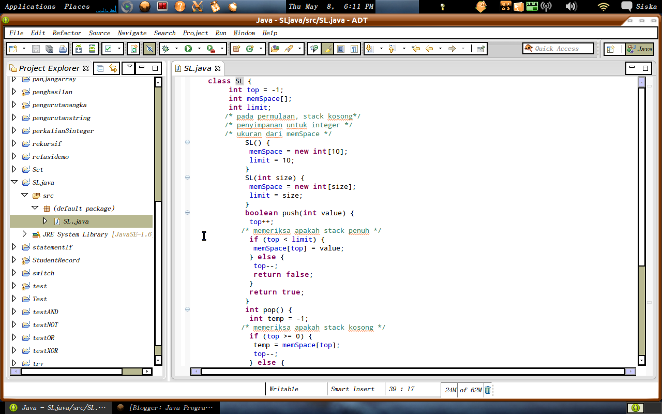
Task: Toggle Mark Occurrences highlighter button
Action: [x=327, y=49]
